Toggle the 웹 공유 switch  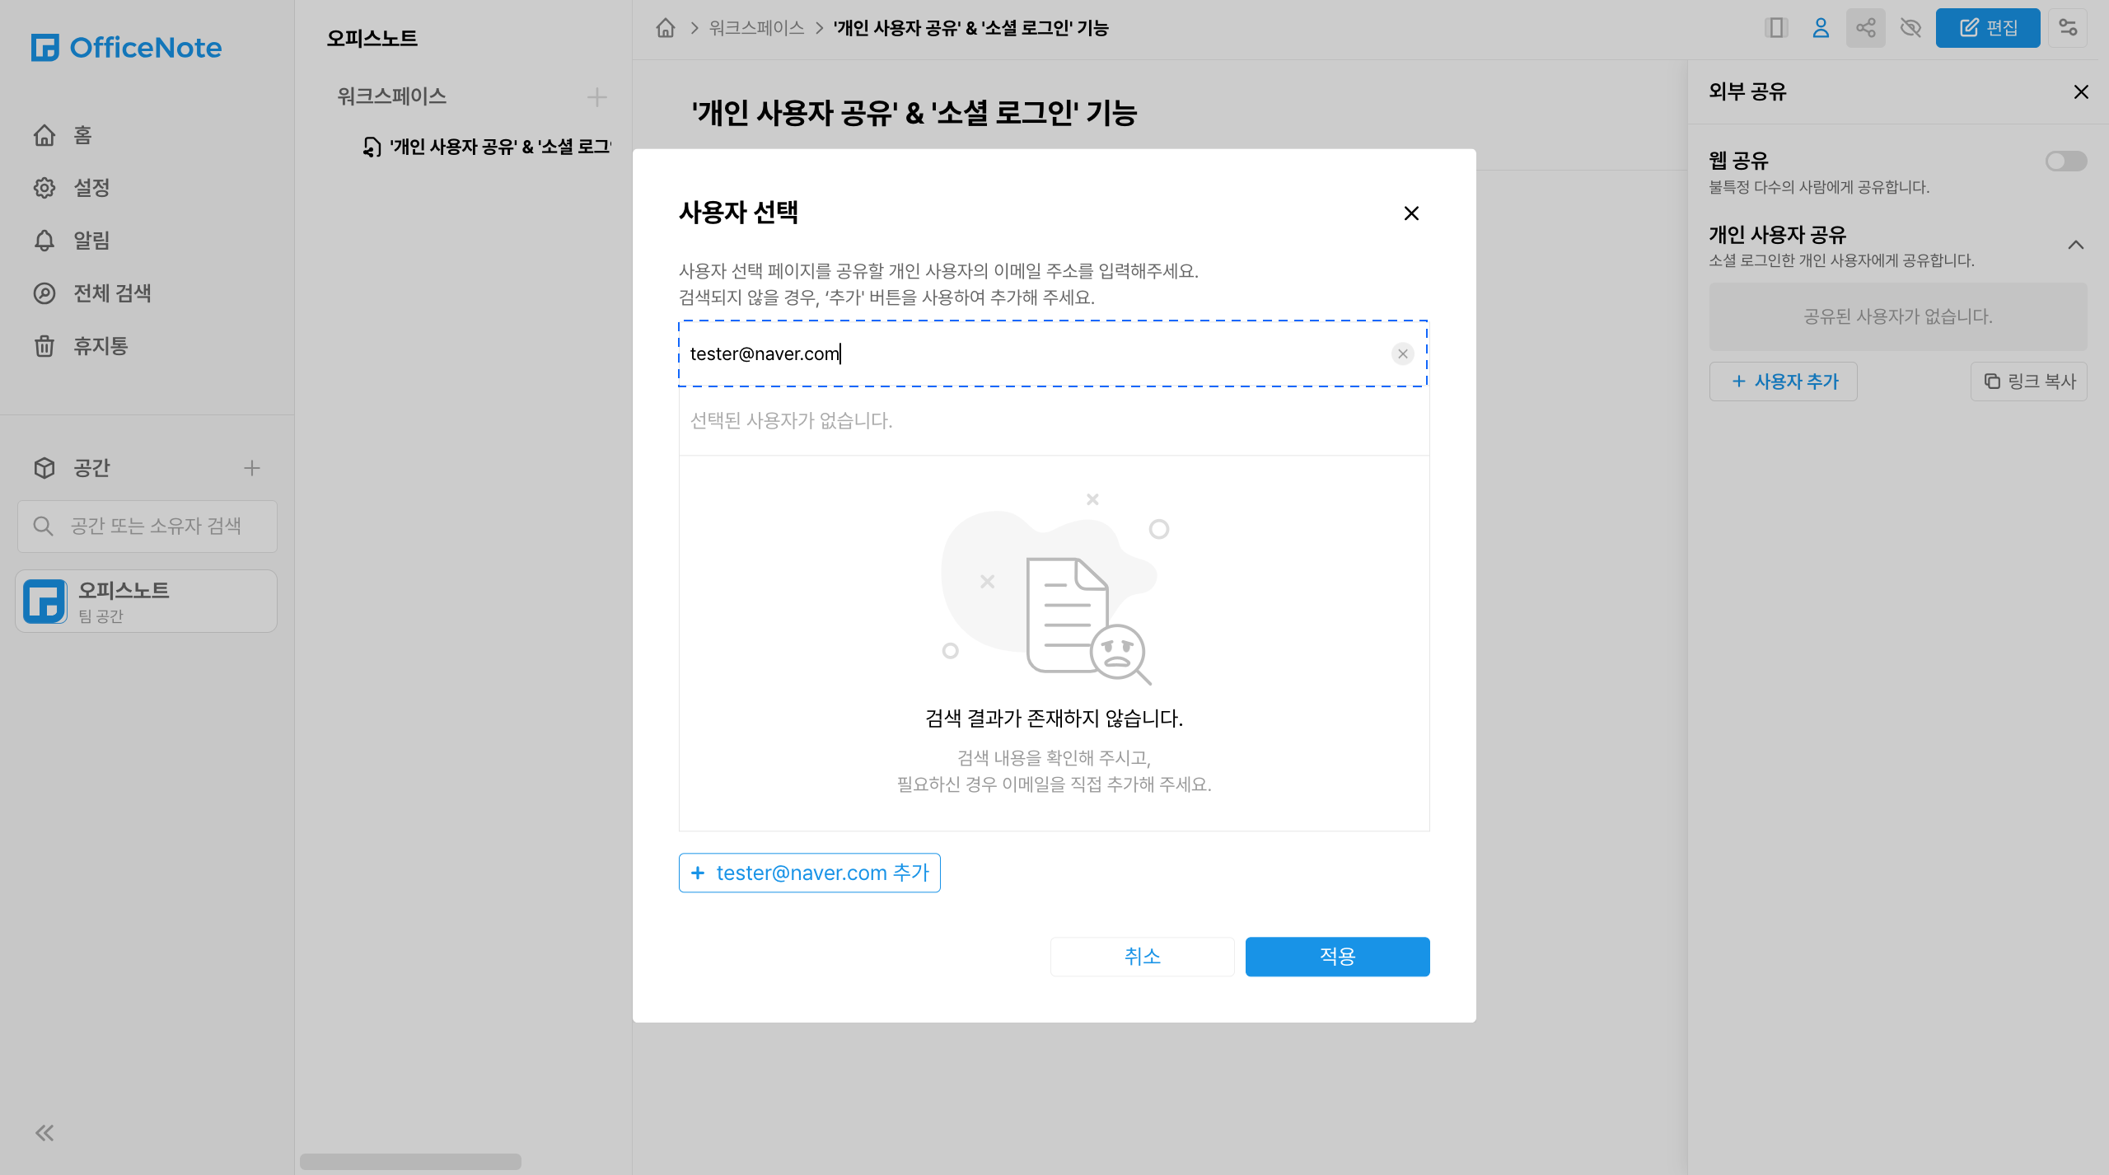point(2065,161)
